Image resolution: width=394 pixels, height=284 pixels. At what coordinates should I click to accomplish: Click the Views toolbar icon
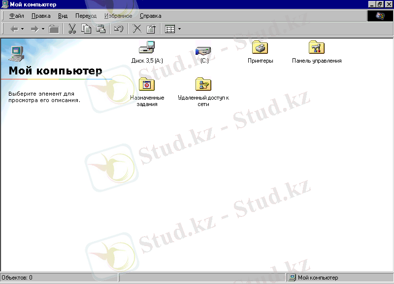[170, 29]
